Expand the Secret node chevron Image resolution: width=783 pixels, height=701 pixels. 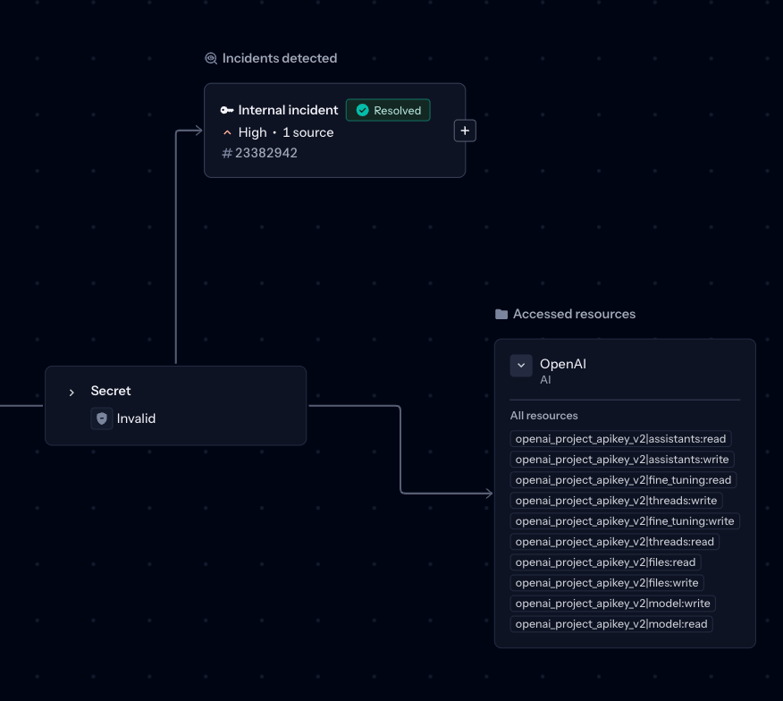(72, 393)
